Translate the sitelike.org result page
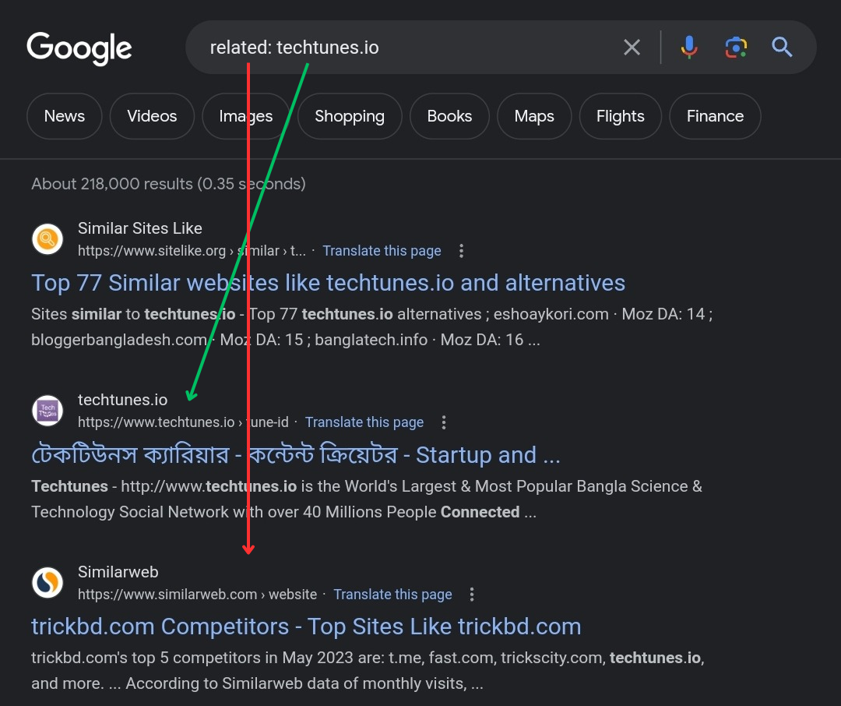The image size is (841, 706). point(382,251)
